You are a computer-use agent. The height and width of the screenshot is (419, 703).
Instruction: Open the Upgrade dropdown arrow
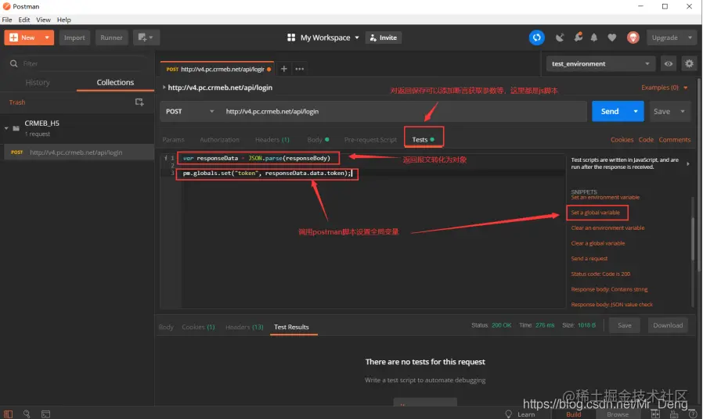690,38
